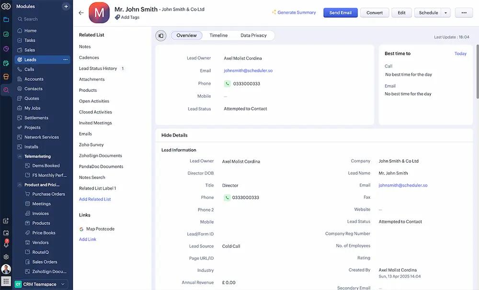This screenshot has width=479, height=290.
Task: Toggle the related list panel icon
Action: pyautogui.click(x=160, y=36)
